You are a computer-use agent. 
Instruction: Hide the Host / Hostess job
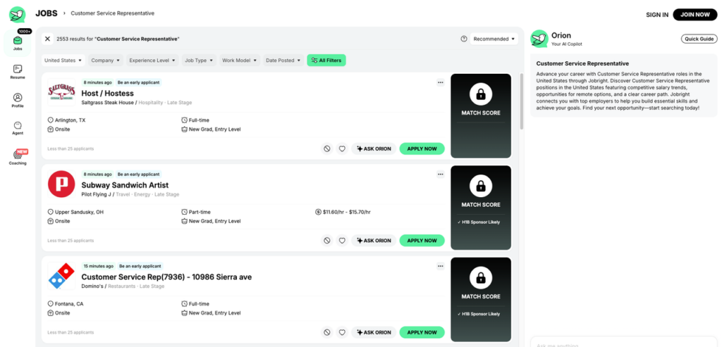(x=327, y=149)
